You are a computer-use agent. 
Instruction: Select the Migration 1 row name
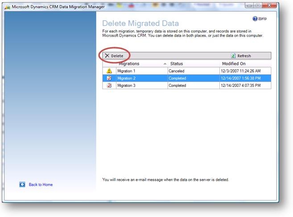(x=126, y=71)
